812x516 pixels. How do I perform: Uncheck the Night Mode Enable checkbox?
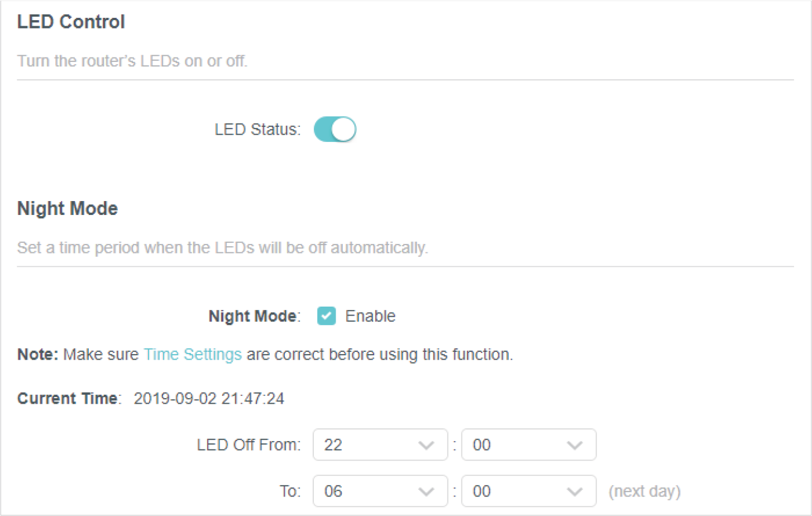click(326, 316)
